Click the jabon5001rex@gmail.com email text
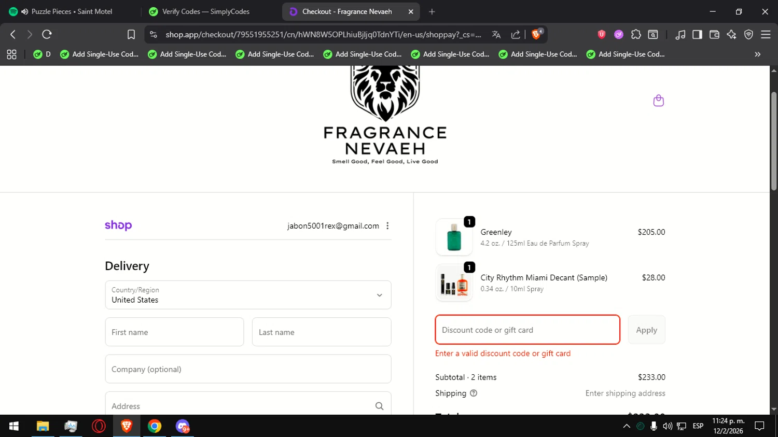 coord(333,225)
